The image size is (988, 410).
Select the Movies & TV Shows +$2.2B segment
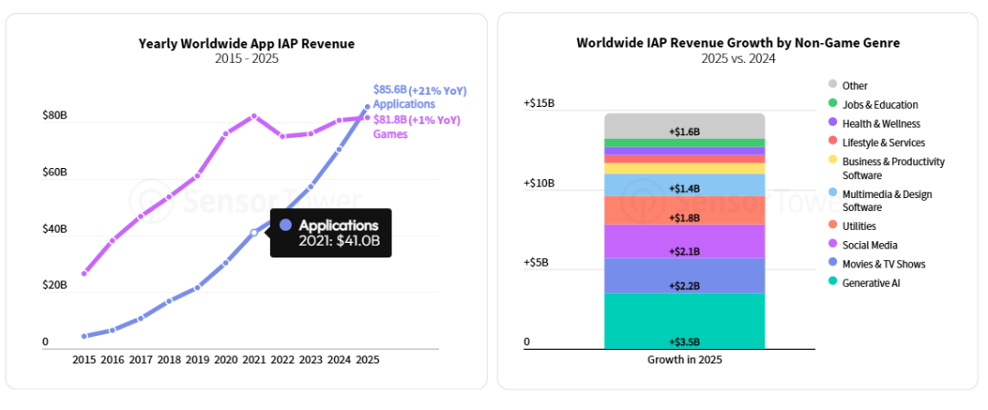(684, 275)
